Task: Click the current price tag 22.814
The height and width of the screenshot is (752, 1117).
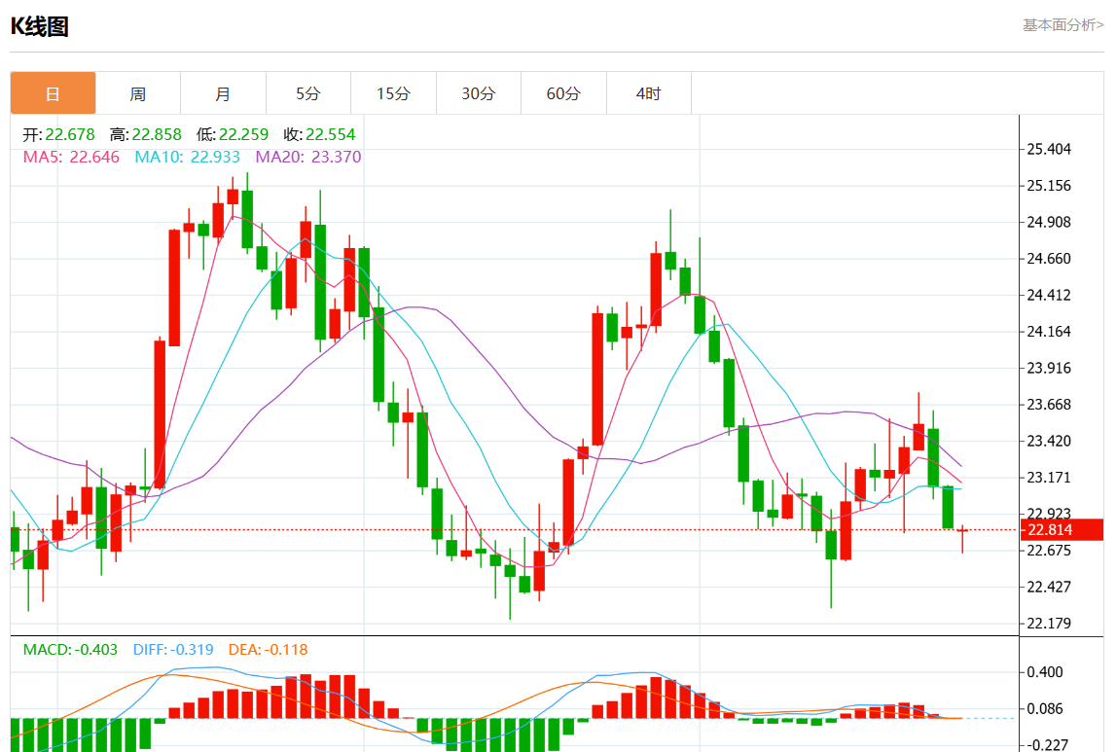Action: (x=1063, y=530)
